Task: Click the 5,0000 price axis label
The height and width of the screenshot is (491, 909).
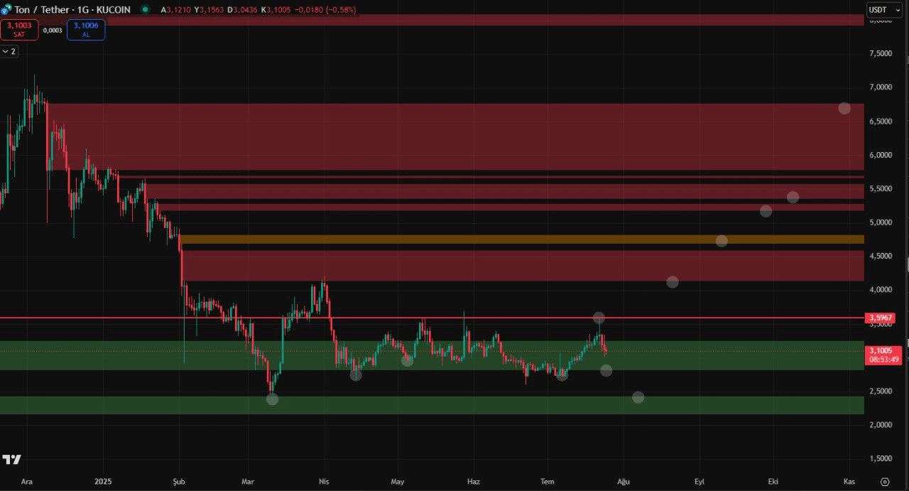Action: [x=881, y=222]
